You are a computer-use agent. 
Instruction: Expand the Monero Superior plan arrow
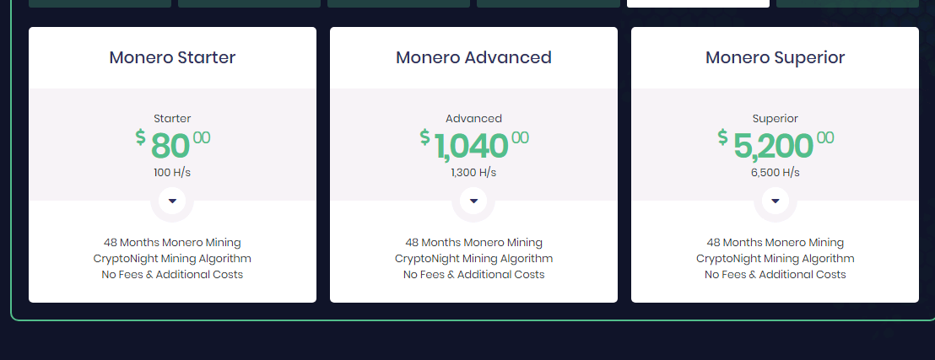(x=776, y=201)
